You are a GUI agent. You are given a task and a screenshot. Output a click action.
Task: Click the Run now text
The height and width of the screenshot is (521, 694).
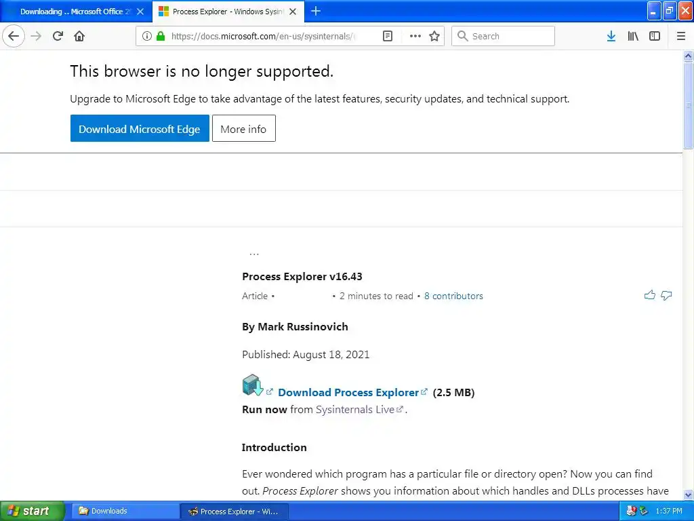tap(264, 409)
